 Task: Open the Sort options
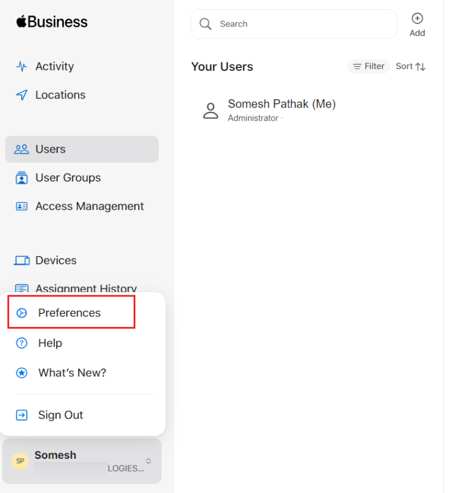point(410,66)
